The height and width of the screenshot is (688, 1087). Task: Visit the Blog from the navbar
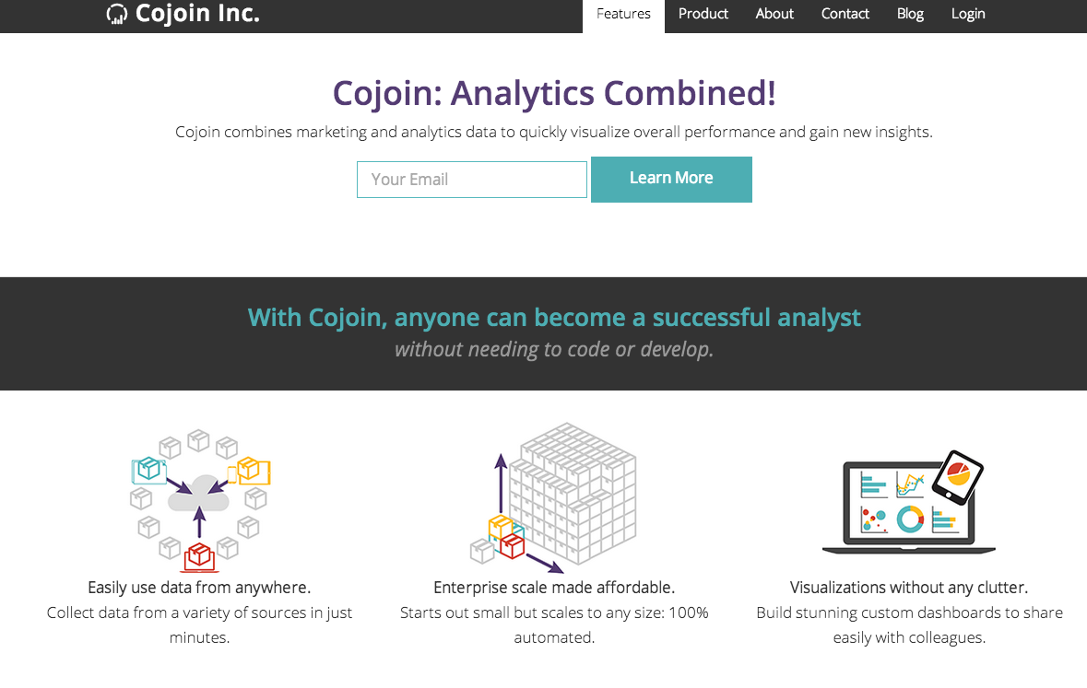[x=910, y=14]
